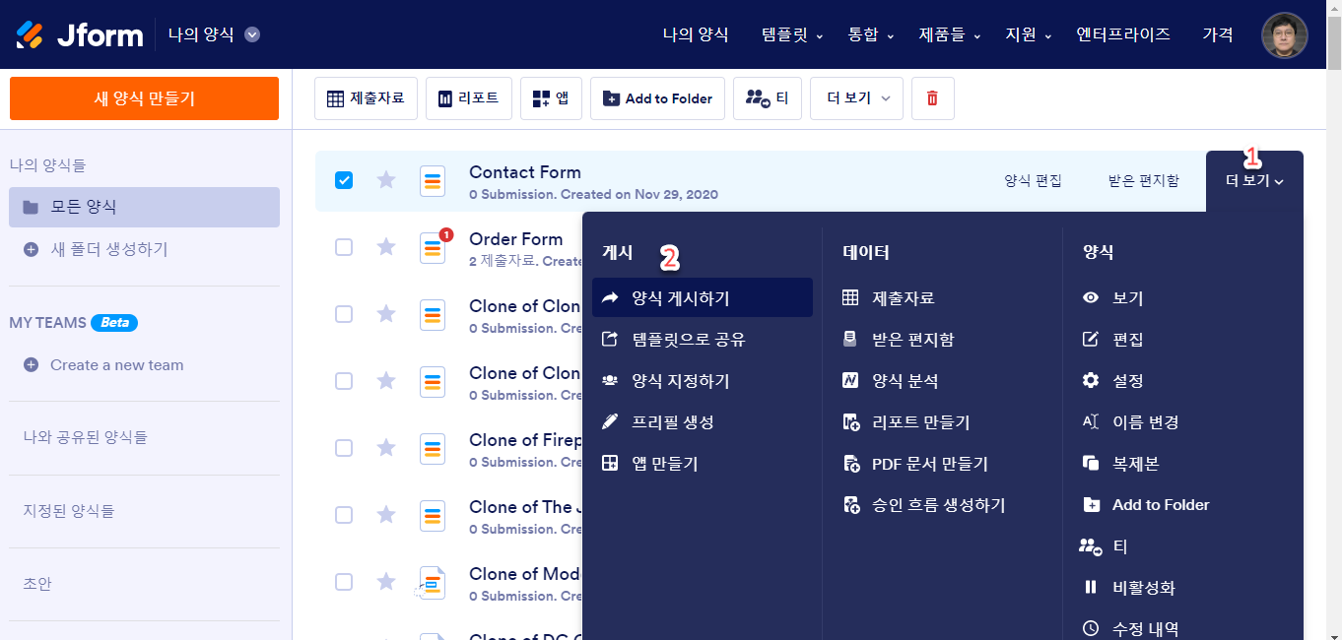Click Create a new team

click(x=117, y=364)
